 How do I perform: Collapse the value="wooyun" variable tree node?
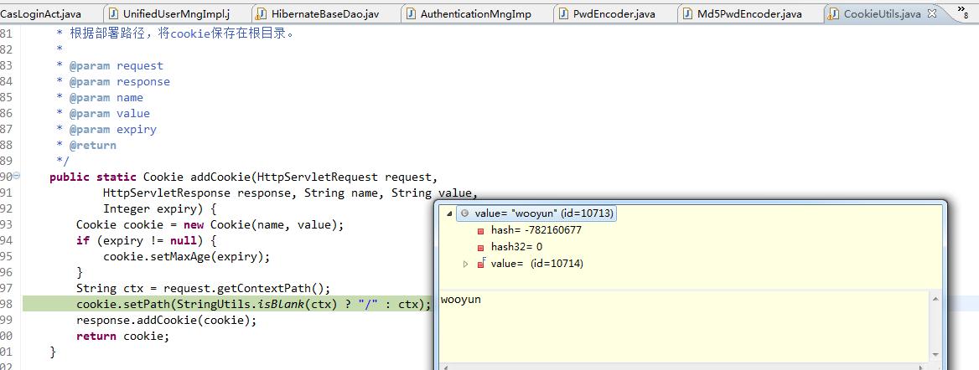[450, 213]
